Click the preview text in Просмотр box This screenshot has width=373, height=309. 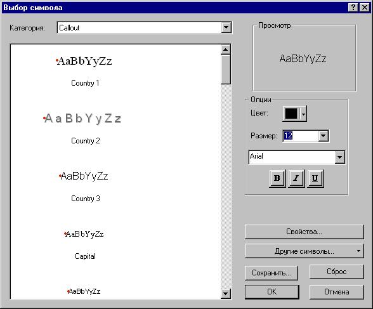pos(303,59)
